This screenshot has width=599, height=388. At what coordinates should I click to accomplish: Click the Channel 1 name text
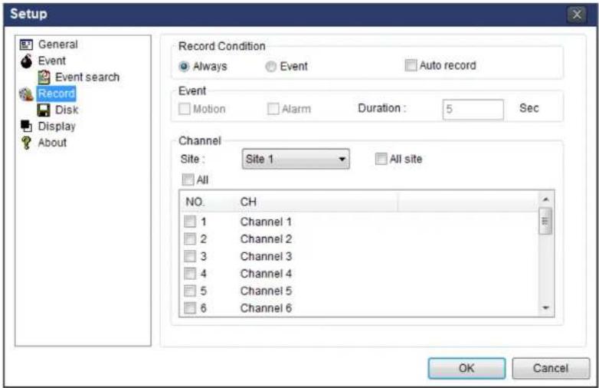[x=266, y=222]
